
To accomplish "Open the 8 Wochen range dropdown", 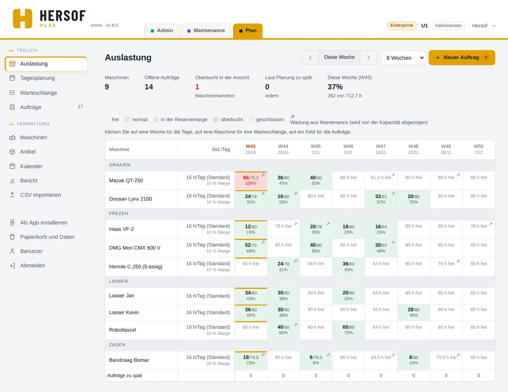I will 403,58.
